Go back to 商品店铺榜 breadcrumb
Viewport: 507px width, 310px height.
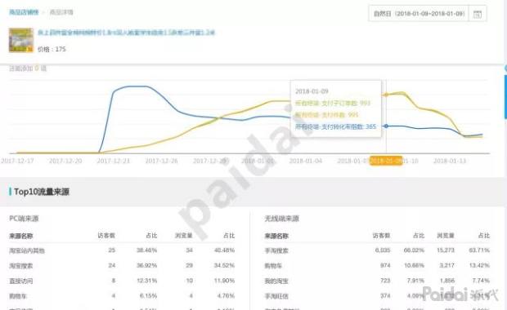[24, 12]
